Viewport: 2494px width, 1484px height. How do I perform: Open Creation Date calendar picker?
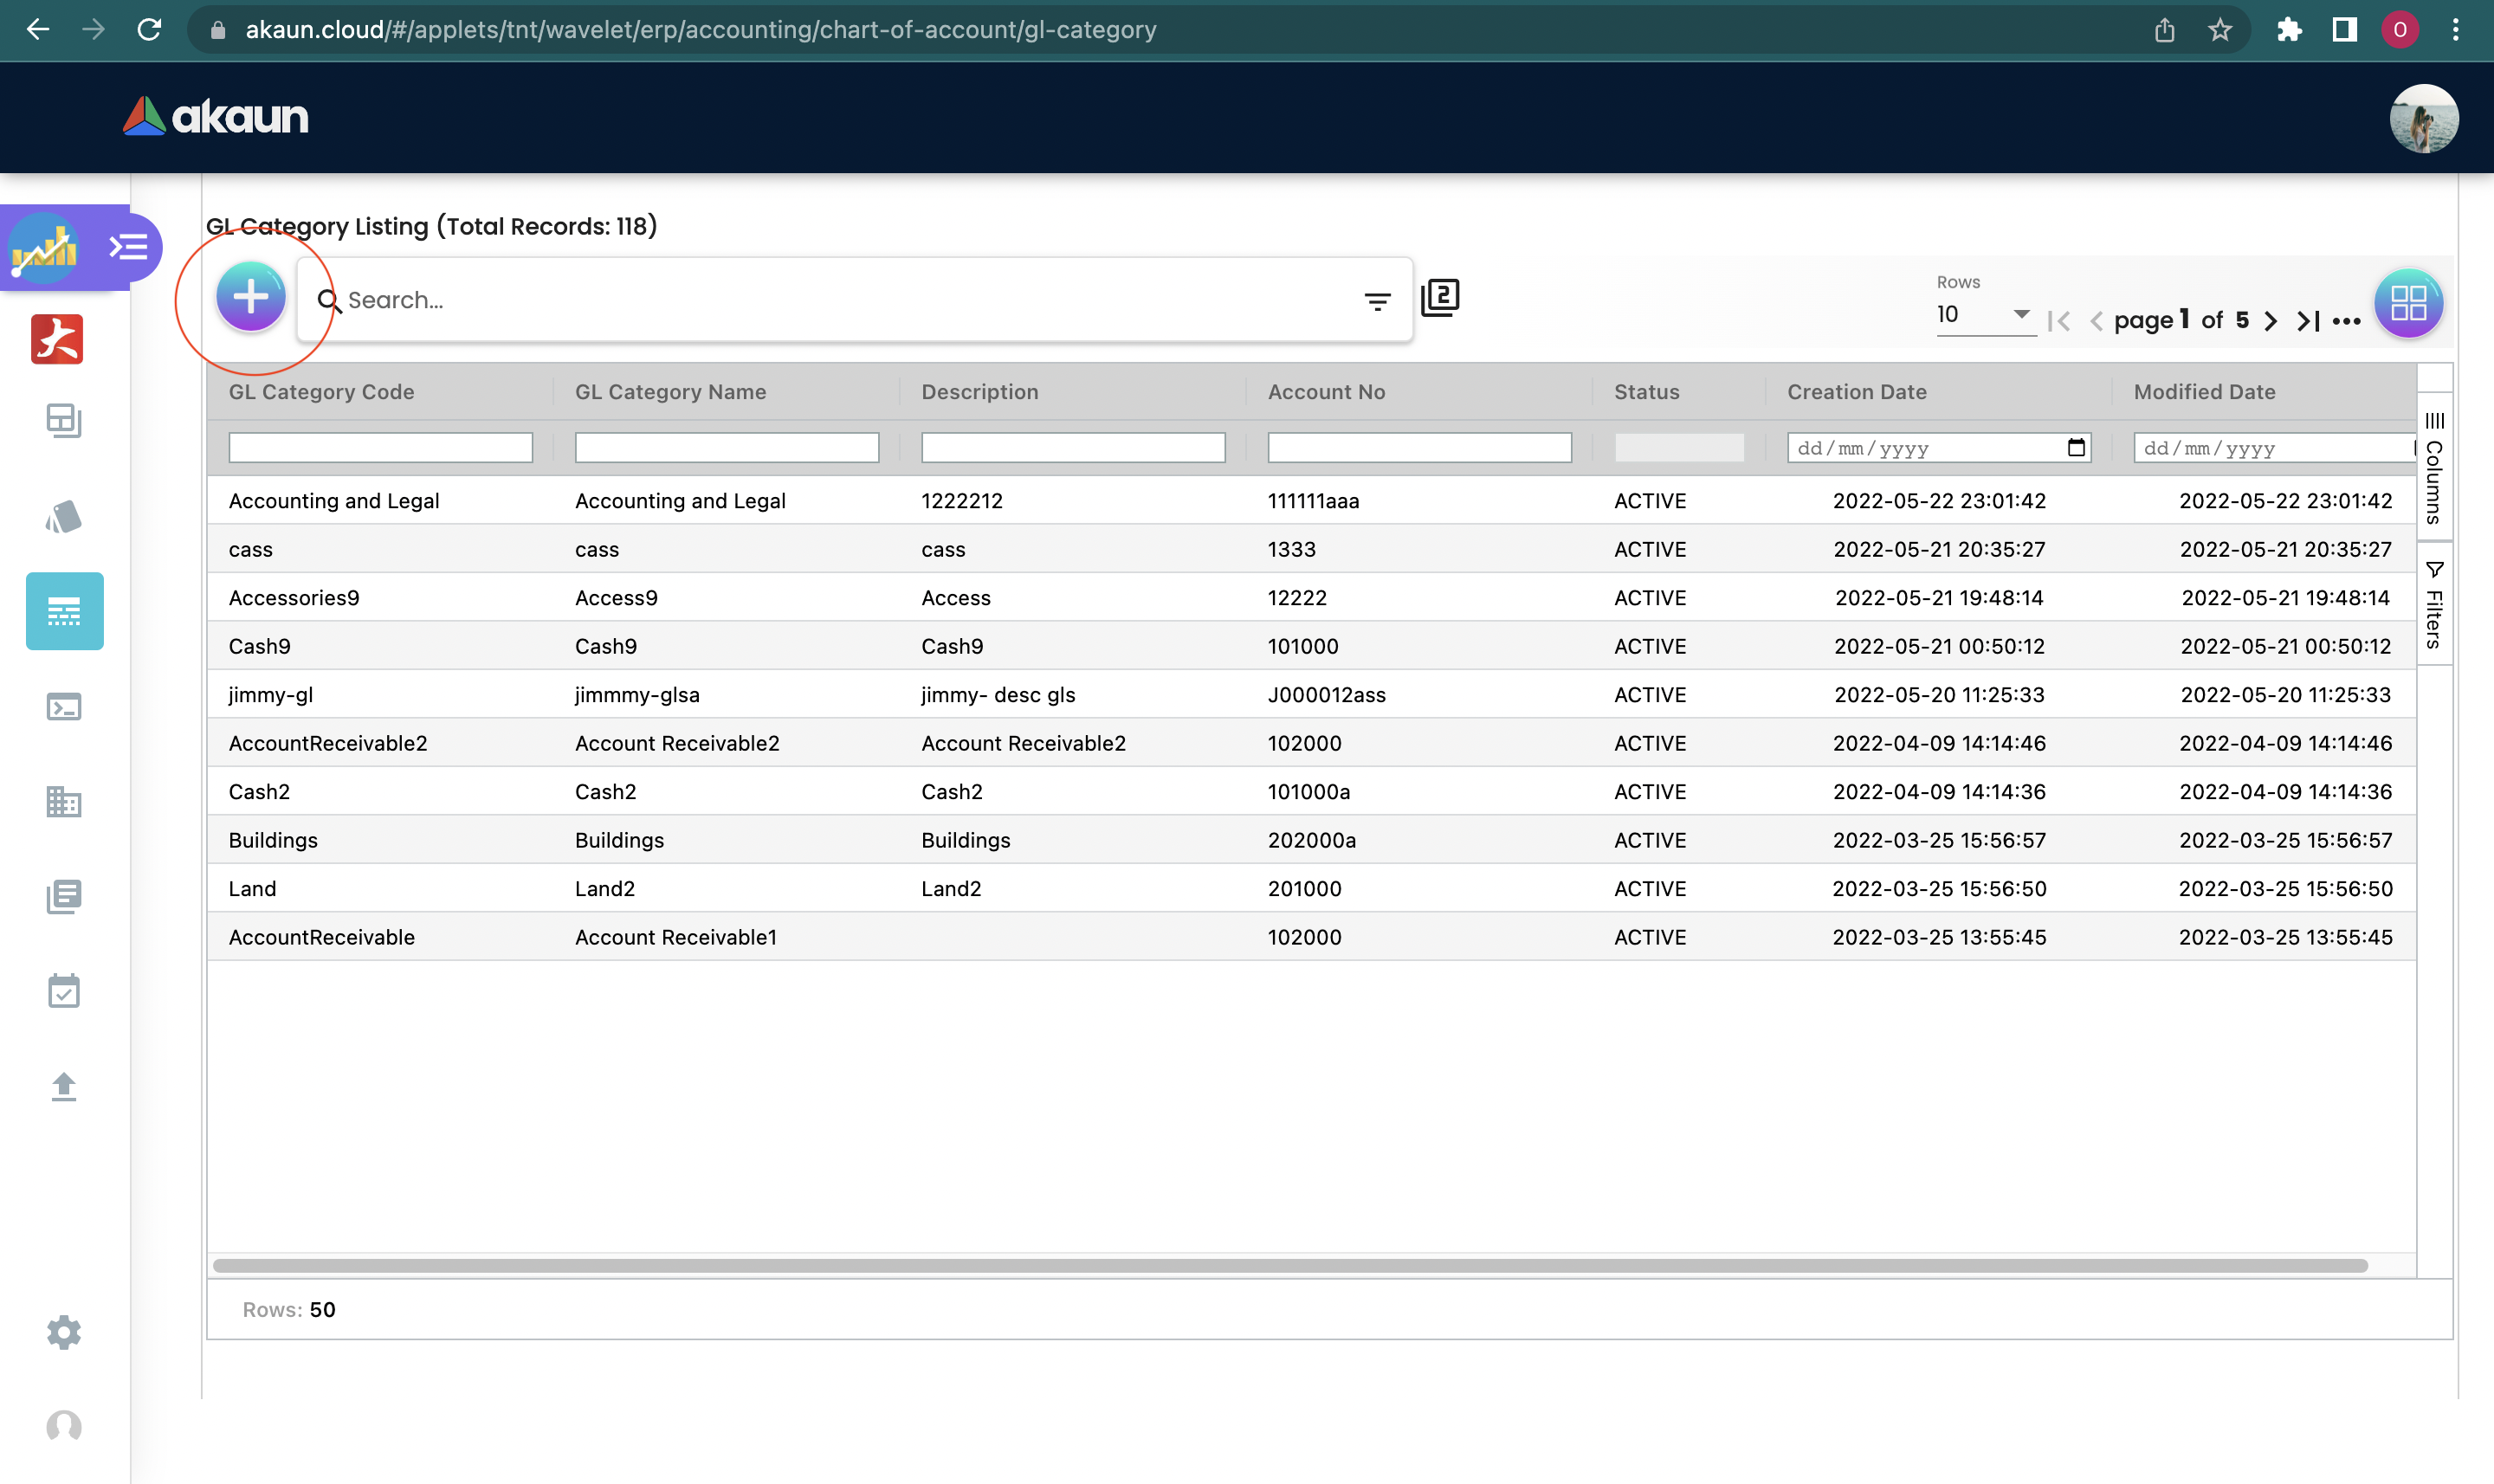click(x=2076, y=448)
